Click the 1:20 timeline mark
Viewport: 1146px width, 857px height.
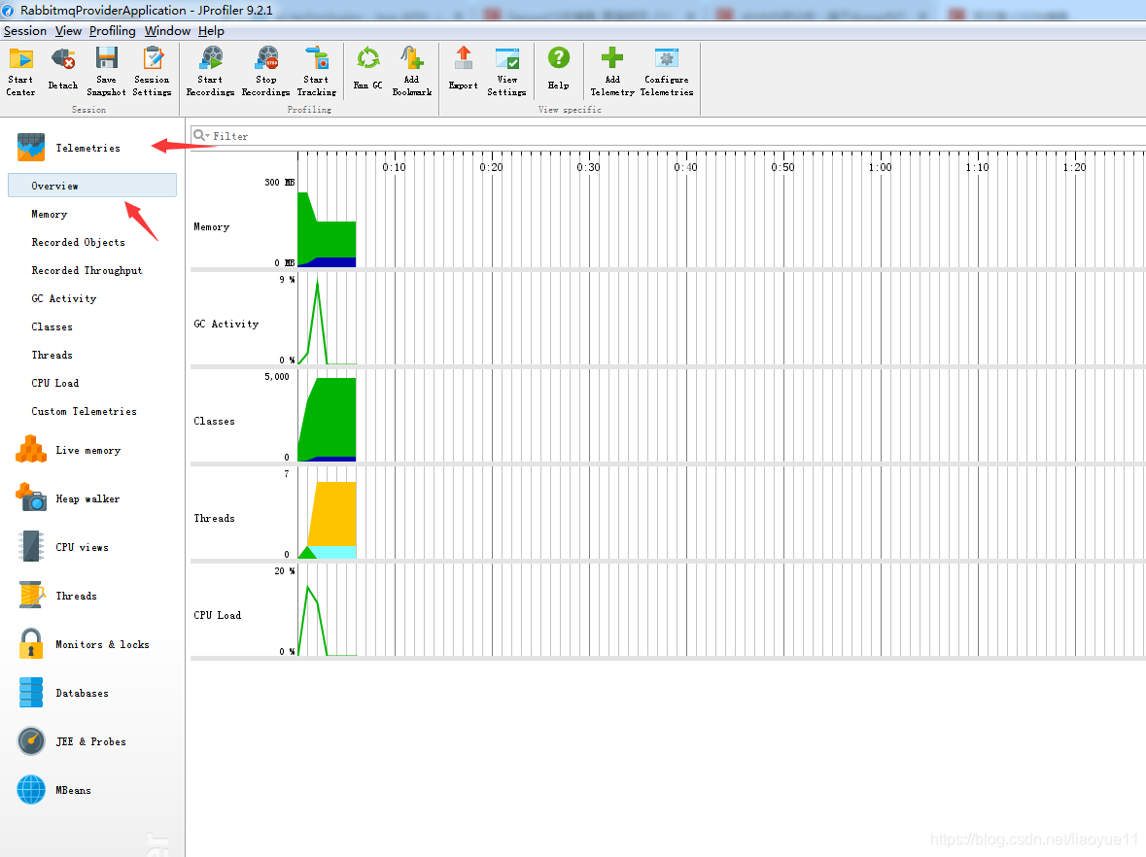point(1074,167)
